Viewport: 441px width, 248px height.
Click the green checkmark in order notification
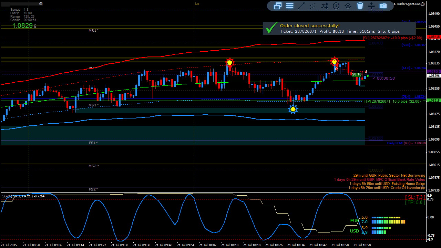[272, 27]
